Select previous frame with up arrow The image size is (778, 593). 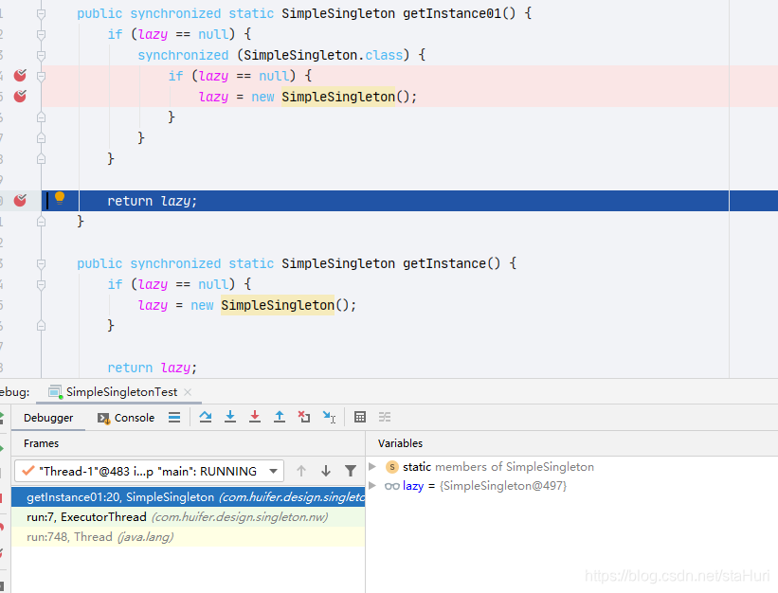(301, 471)
